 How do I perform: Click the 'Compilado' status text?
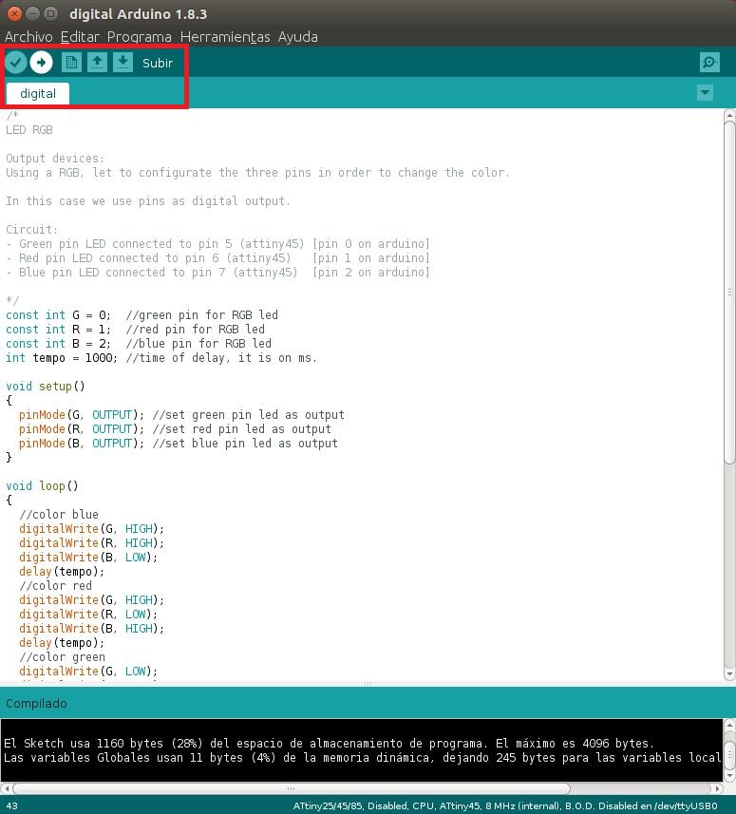[x=36, y=704]
